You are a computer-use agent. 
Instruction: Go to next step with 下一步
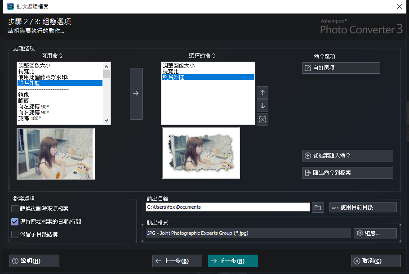(x=233, y=261)
